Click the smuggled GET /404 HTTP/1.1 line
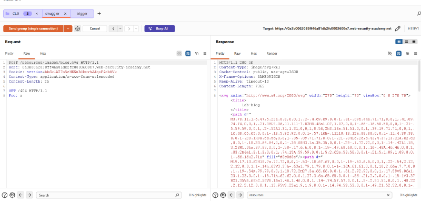 click(x=28, y=91)
